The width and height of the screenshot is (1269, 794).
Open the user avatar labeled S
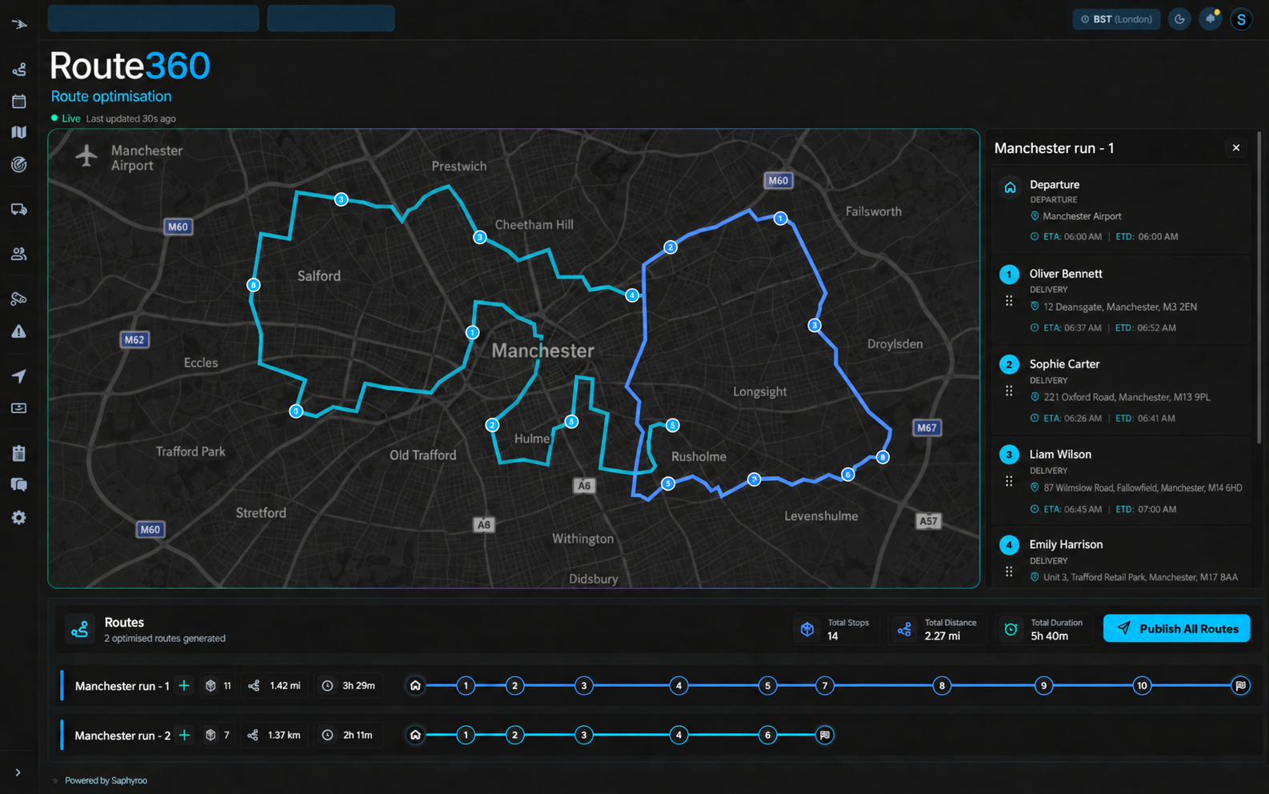[1242, 19]
